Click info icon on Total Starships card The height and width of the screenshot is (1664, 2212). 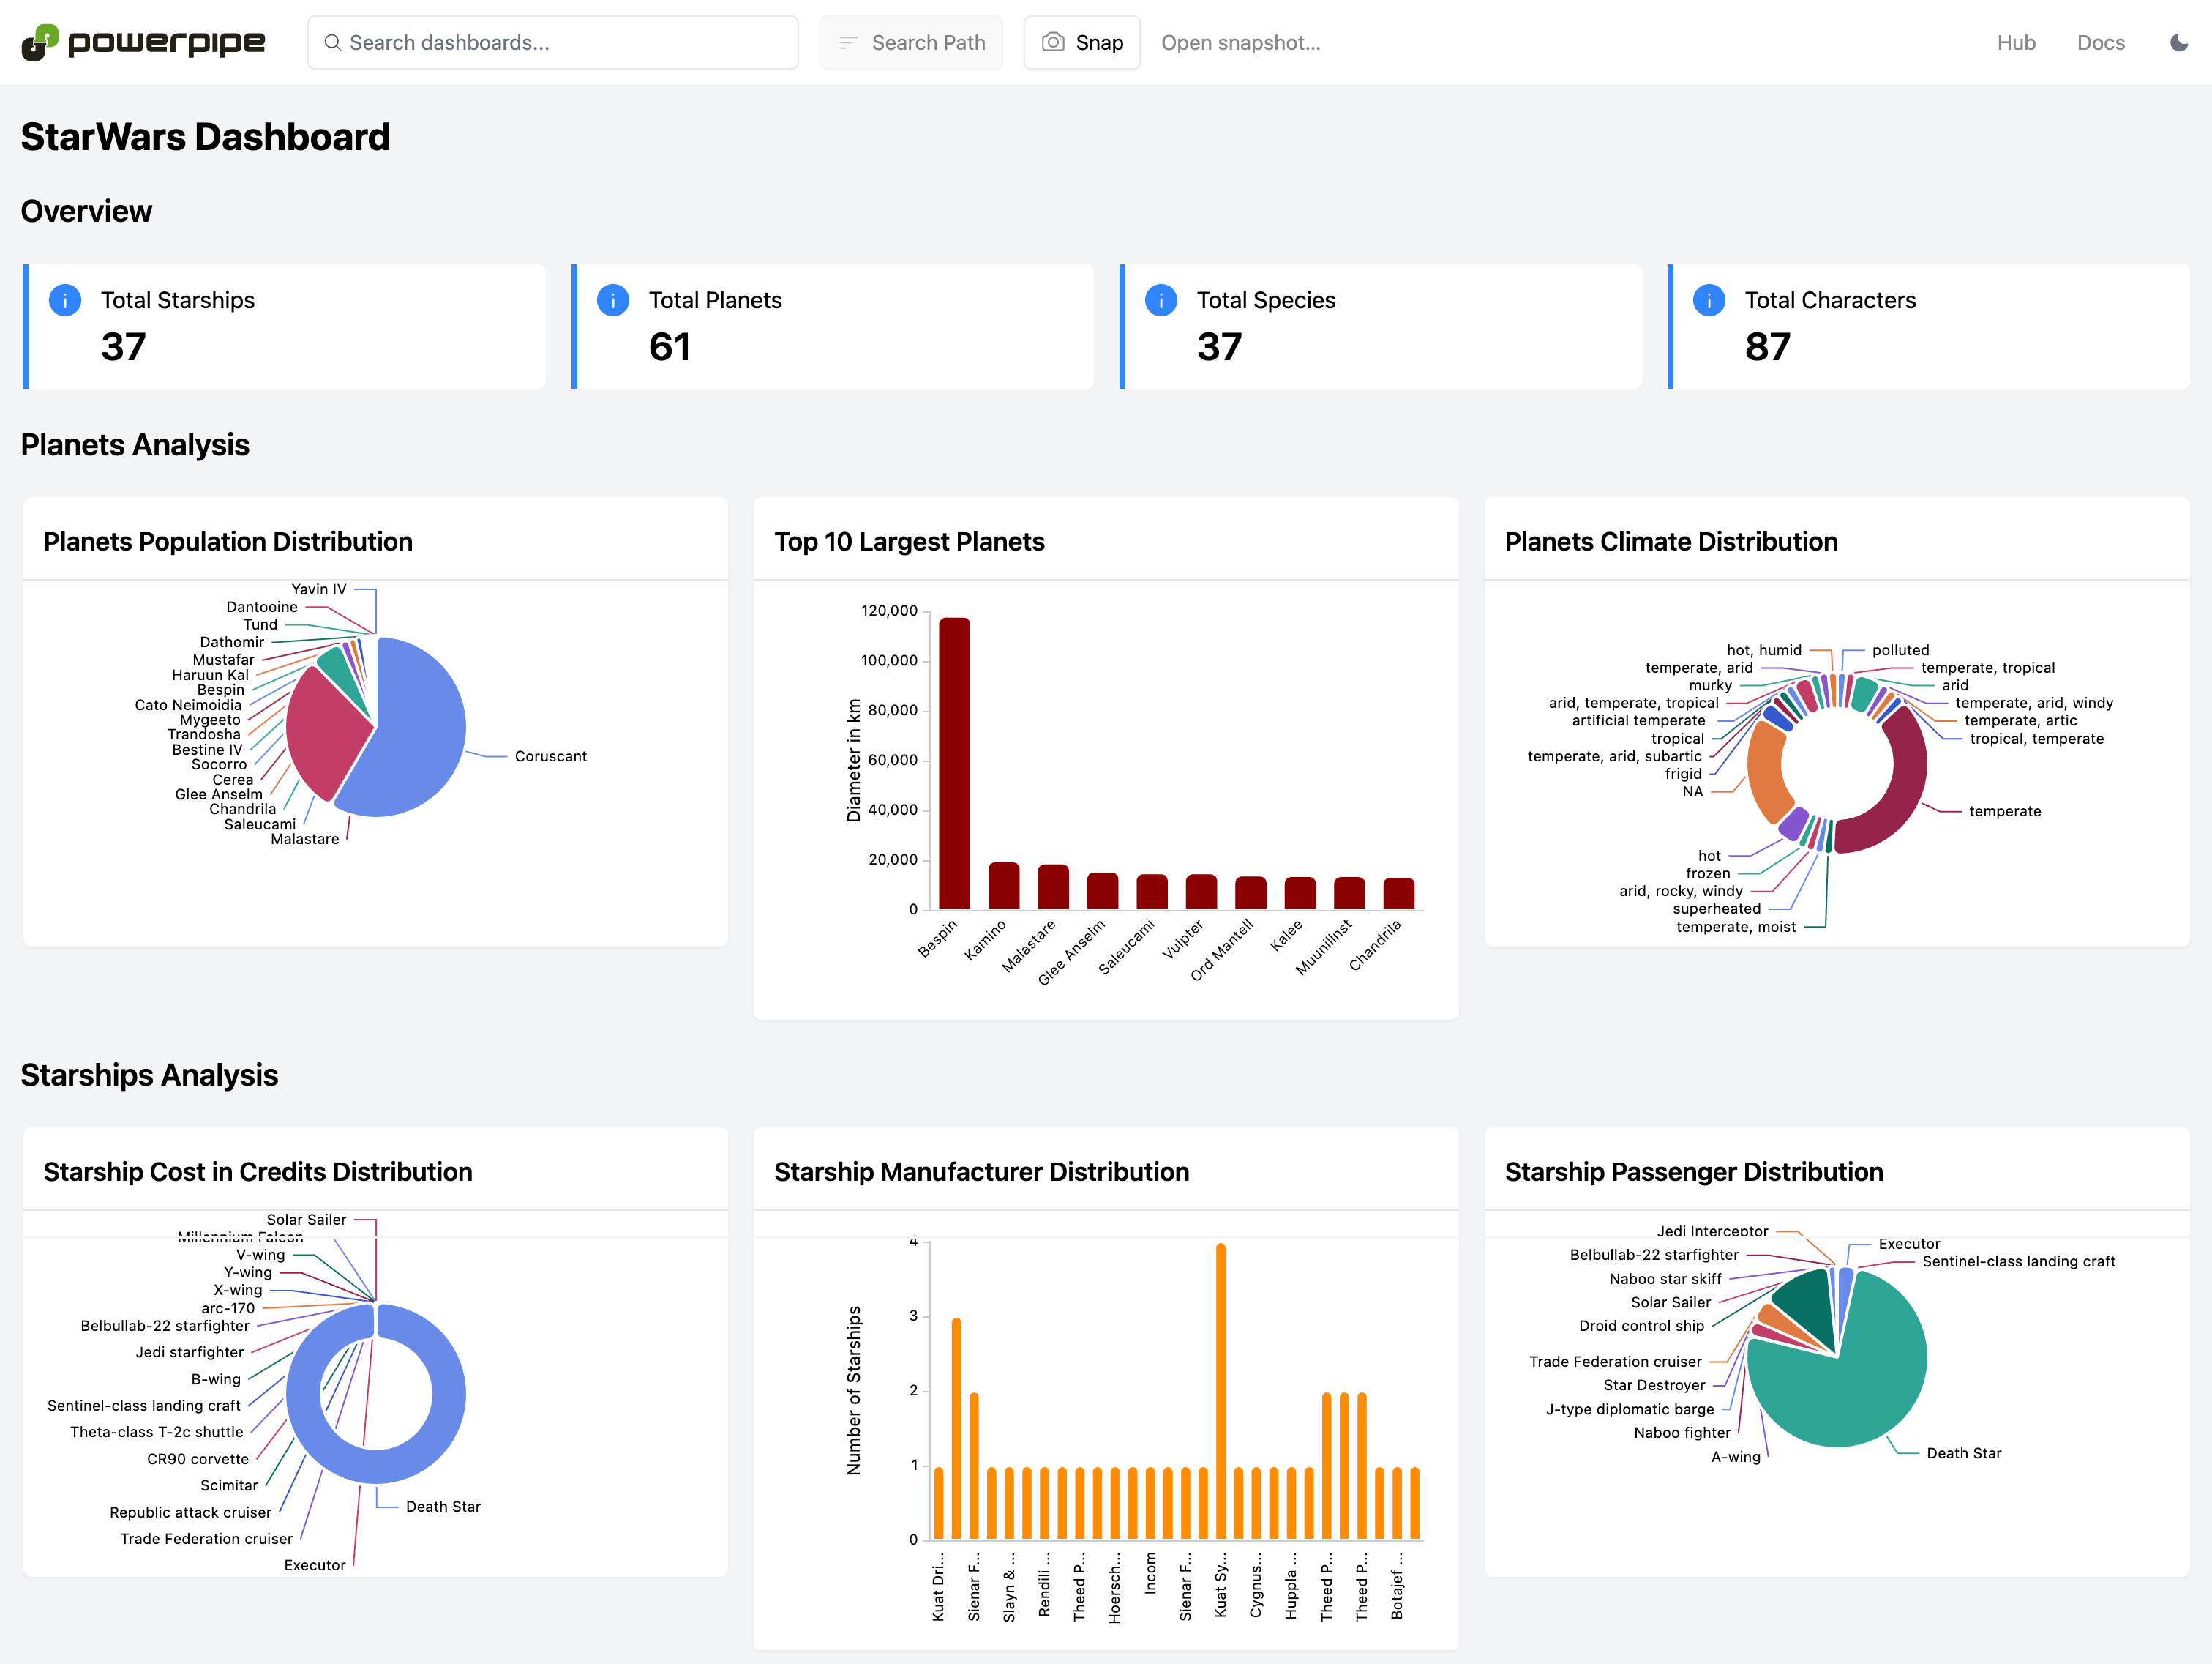65,300
